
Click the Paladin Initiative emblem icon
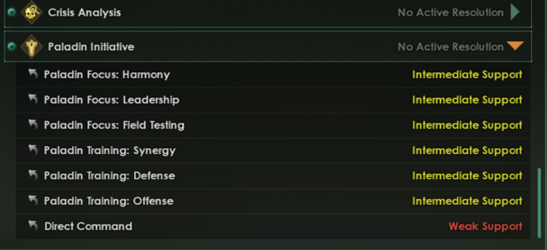click(31, 46)
